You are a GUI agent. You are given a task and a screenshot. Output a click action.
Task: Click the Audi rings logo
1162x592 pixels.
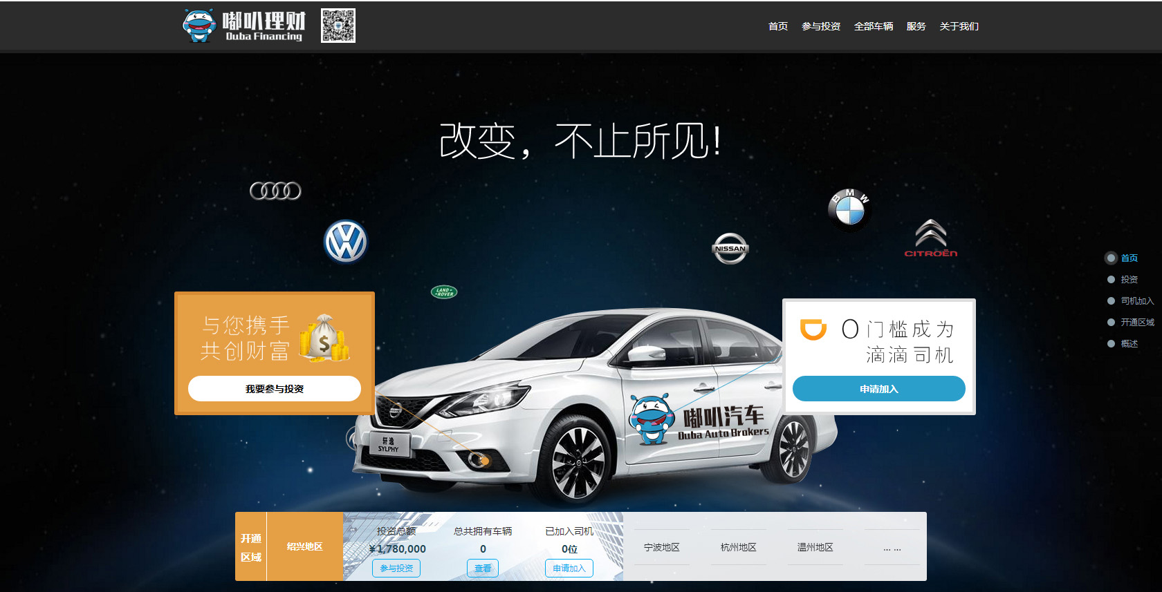click(x=275, y=191)
